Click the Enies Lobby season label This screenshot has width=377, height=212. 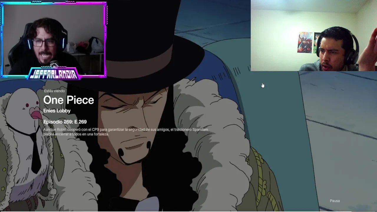[57, 111]
